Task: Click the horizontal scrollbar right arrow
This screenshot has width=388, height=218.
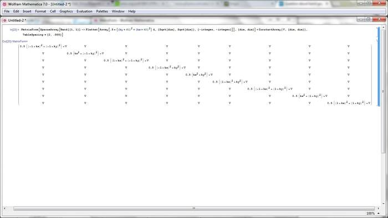Action: click(x=379, y=209)
